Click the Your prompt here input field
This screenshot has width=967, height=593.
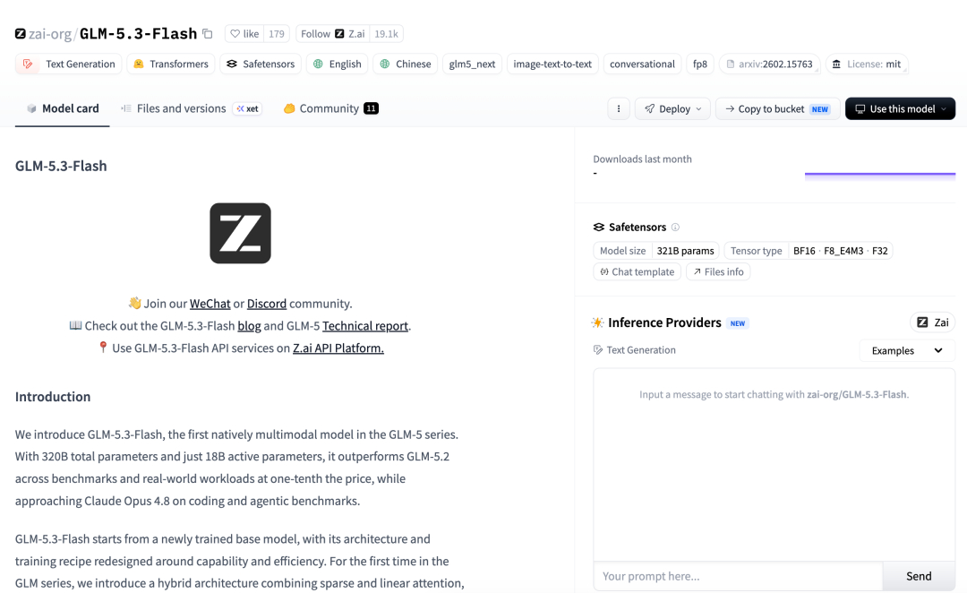(738, 576)
